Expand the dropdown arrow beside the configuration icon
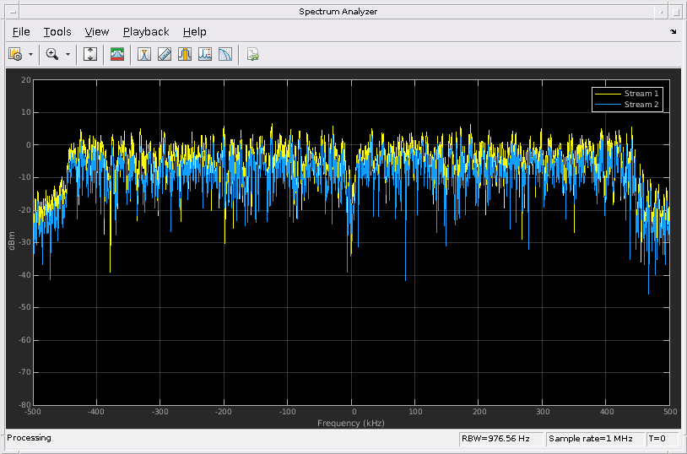The image size is (687, 454). coord(31,54)
